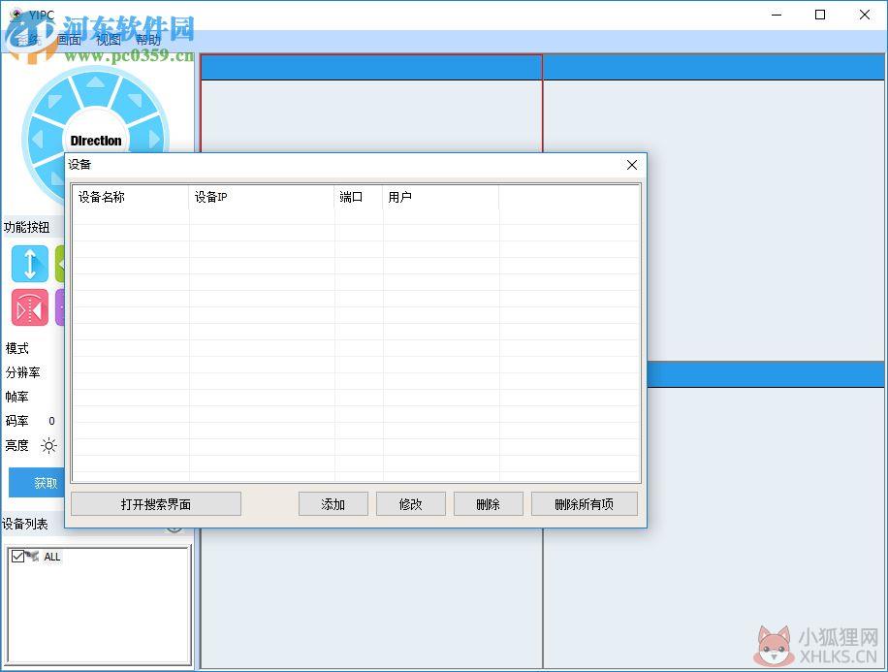Open the 画面 menu
This screenshot has height=672, width=888.
point(69,40)
